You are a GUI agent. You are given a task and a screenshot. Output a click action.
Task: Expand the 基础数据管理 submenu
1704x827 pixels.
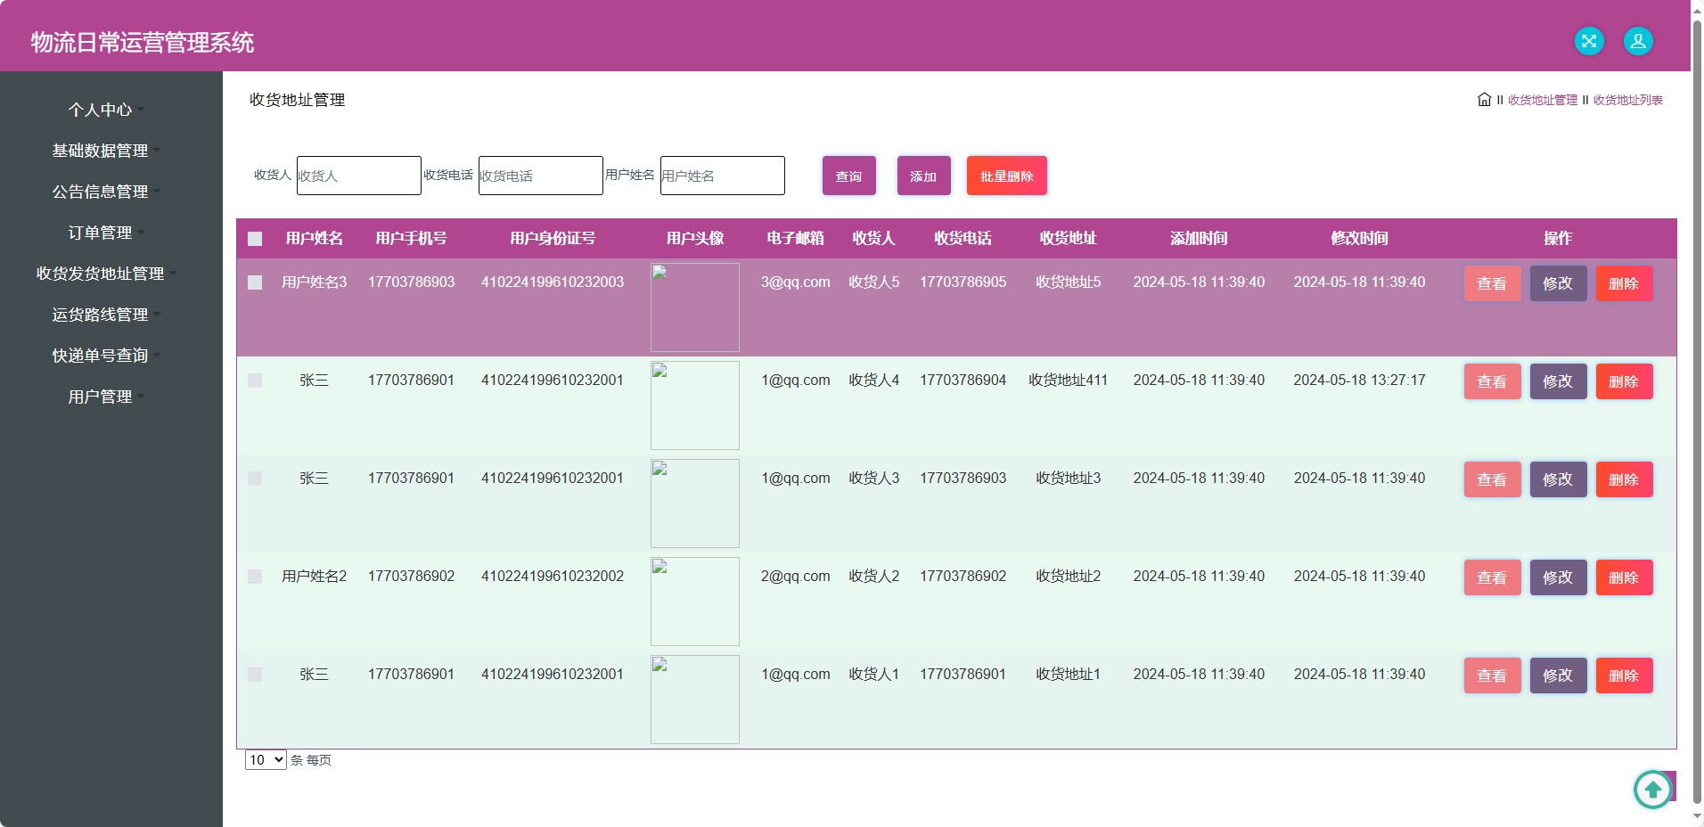click(101, 150)
